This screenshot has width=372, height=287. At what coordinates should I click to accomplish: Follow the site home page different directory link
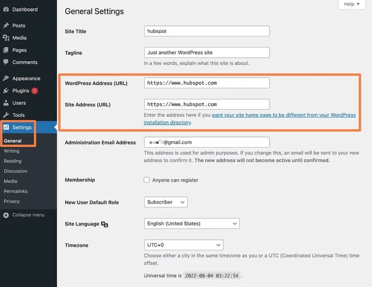pyautogui.click(x=283, y=115)
